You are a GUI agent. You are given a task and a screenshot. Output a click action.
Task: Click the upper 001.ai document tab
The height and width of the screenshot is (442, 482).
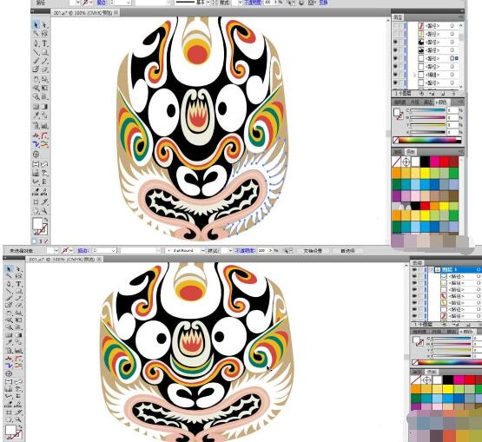[83, 13]
